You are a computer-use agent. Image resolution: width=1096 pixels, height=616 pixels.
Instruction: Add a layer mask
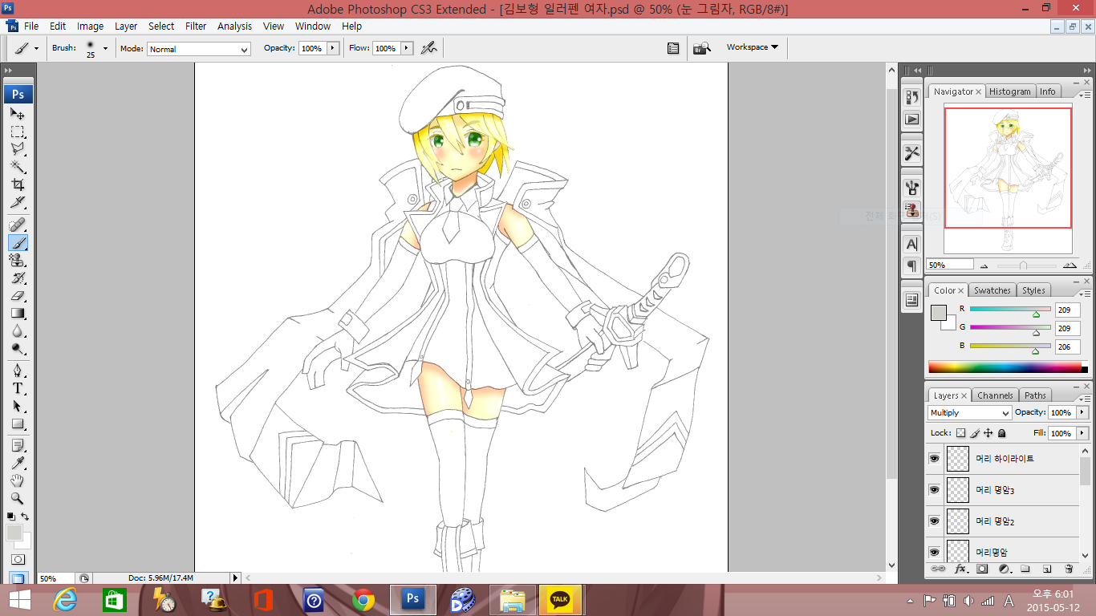(981, 569)
